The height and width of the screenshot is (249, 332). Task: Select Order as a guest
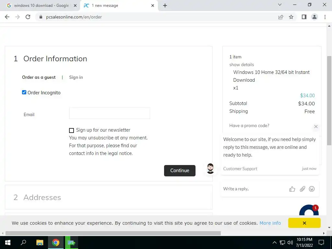[39, 77]
